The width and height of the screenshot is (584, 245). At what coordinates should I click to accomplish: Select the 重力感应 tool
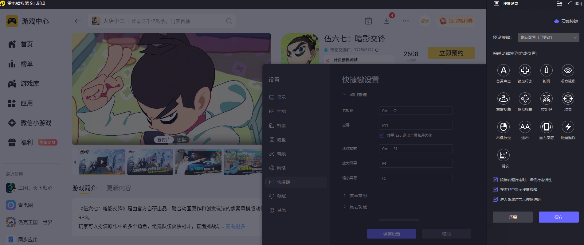pyautogui.click(x=547, y=127)
